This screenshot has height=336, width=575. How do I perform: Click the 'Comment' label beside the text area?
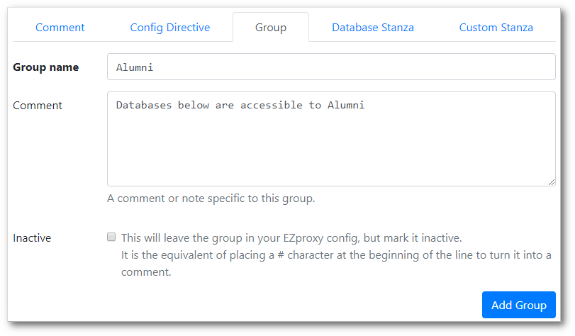(x=38, y=106)
